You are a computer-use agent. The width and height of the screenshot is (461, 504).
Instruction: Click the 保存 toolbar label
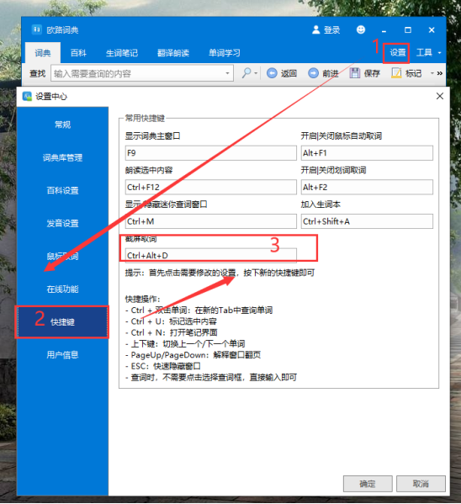point(372,73)
